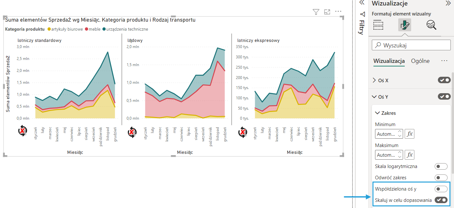This screenshot has height=208, width=454.
Task: Collapse the Oś Y section
Action: click(x=374, y=96)
